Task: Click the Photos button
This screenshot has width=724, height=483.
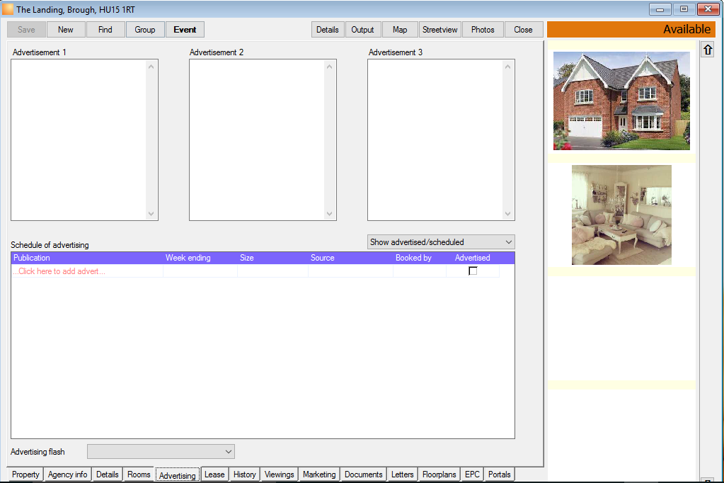Action: click(483, 30)
